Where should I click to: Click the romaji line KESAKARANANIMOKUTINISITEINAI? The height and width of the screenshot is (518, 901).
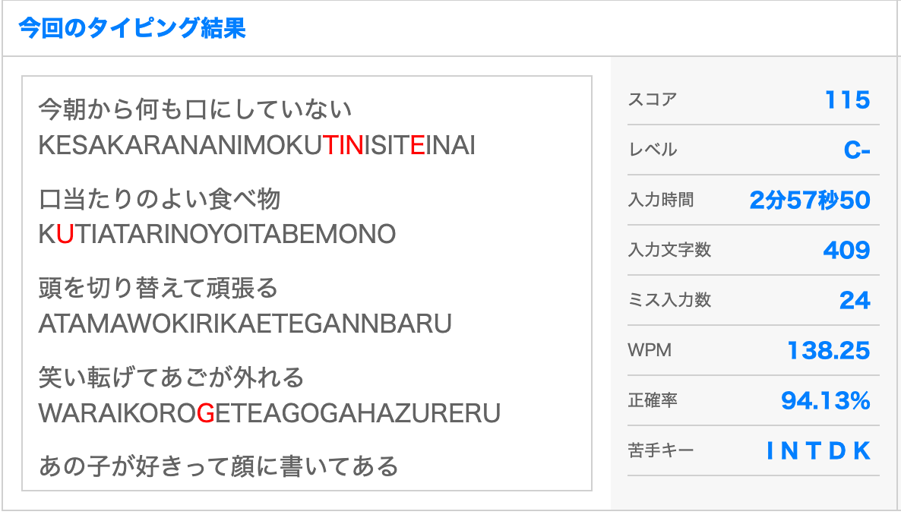(x=257, y=145)
